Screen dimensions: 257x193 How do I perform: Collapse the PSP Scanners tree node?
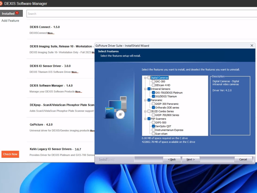coord(145,119)
